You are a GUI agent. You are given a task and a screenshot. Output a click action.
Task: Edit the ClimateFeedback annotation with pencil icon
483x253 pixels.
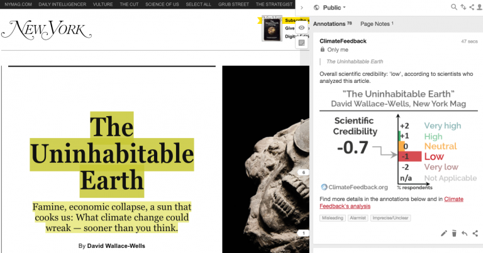444,234
